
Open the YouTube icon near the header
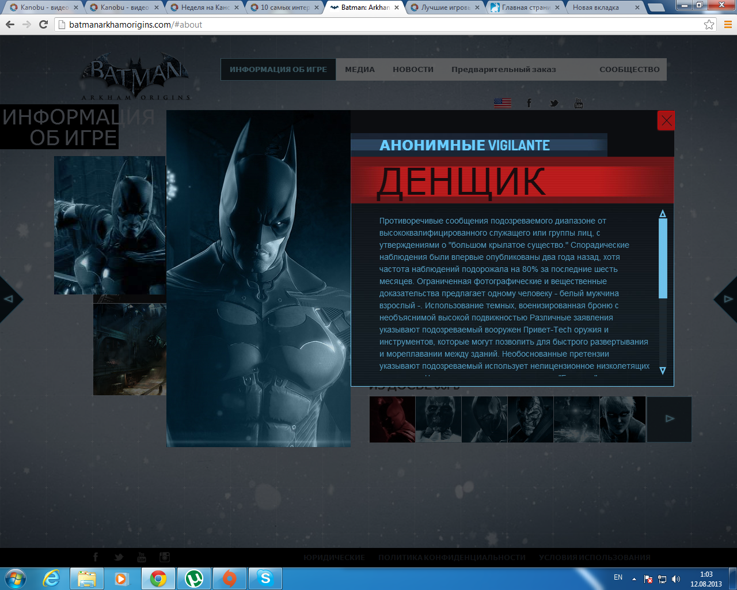pos(579,103)
